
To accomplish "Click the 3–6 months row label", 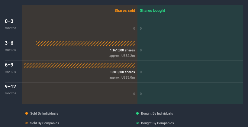I will pos(11,46).
